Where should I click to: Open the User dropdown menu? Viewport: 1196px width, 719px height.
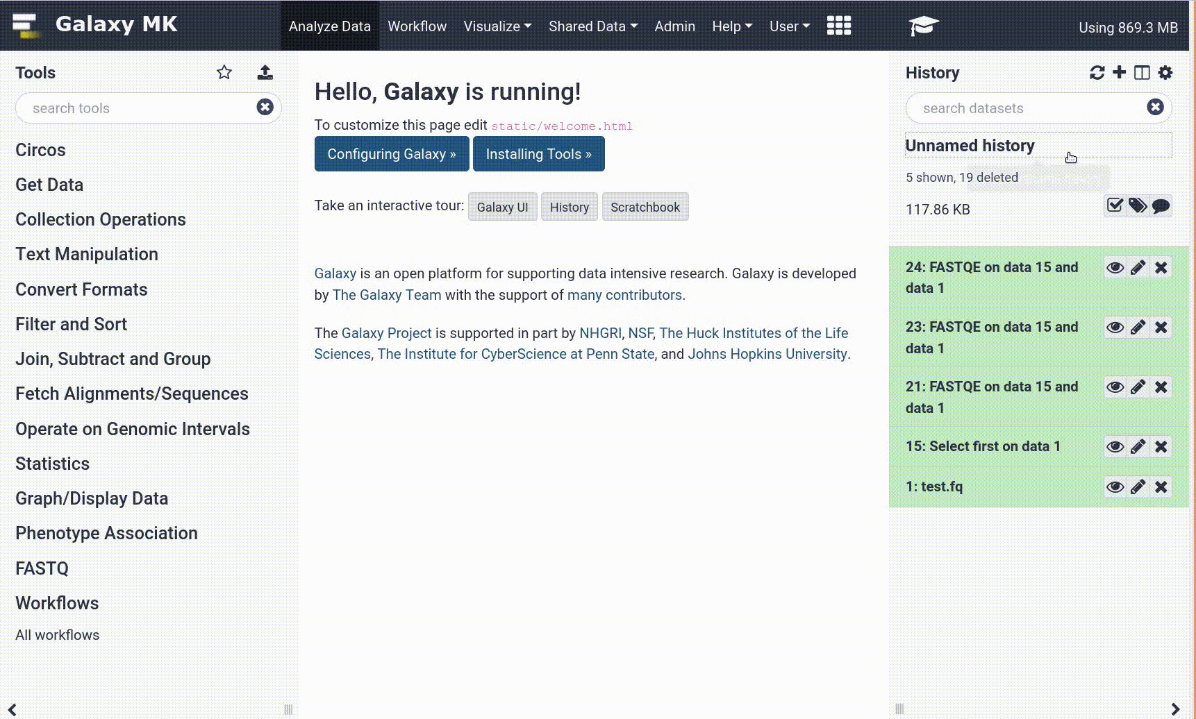(x=790, y=26)
